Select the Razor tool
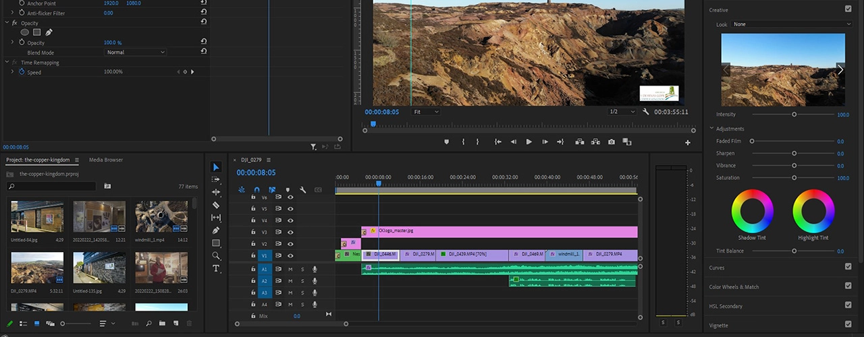Image resolution: width=864 pixels, height=337 pixels. point(216,205)
